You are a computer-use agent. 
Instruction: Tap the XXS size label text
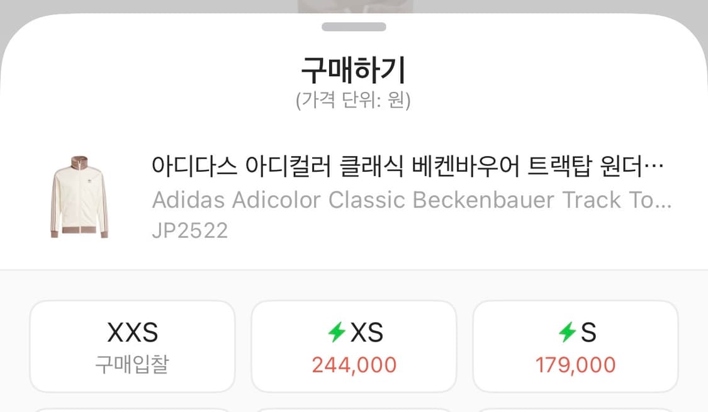(x=132, y=332)
